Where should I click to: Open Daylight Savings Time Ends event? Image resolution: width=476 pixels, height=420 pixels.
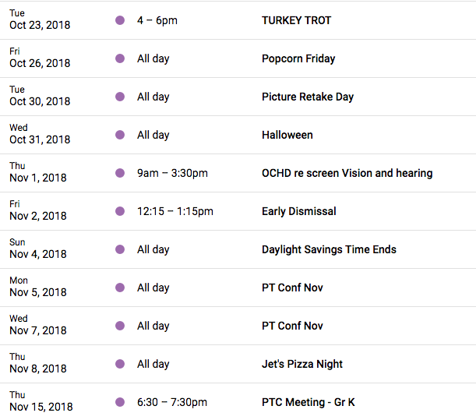(329, 249)
